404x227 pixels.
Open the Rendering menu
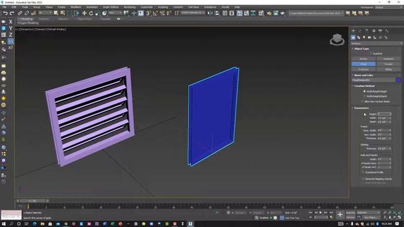tap(129, 7)
